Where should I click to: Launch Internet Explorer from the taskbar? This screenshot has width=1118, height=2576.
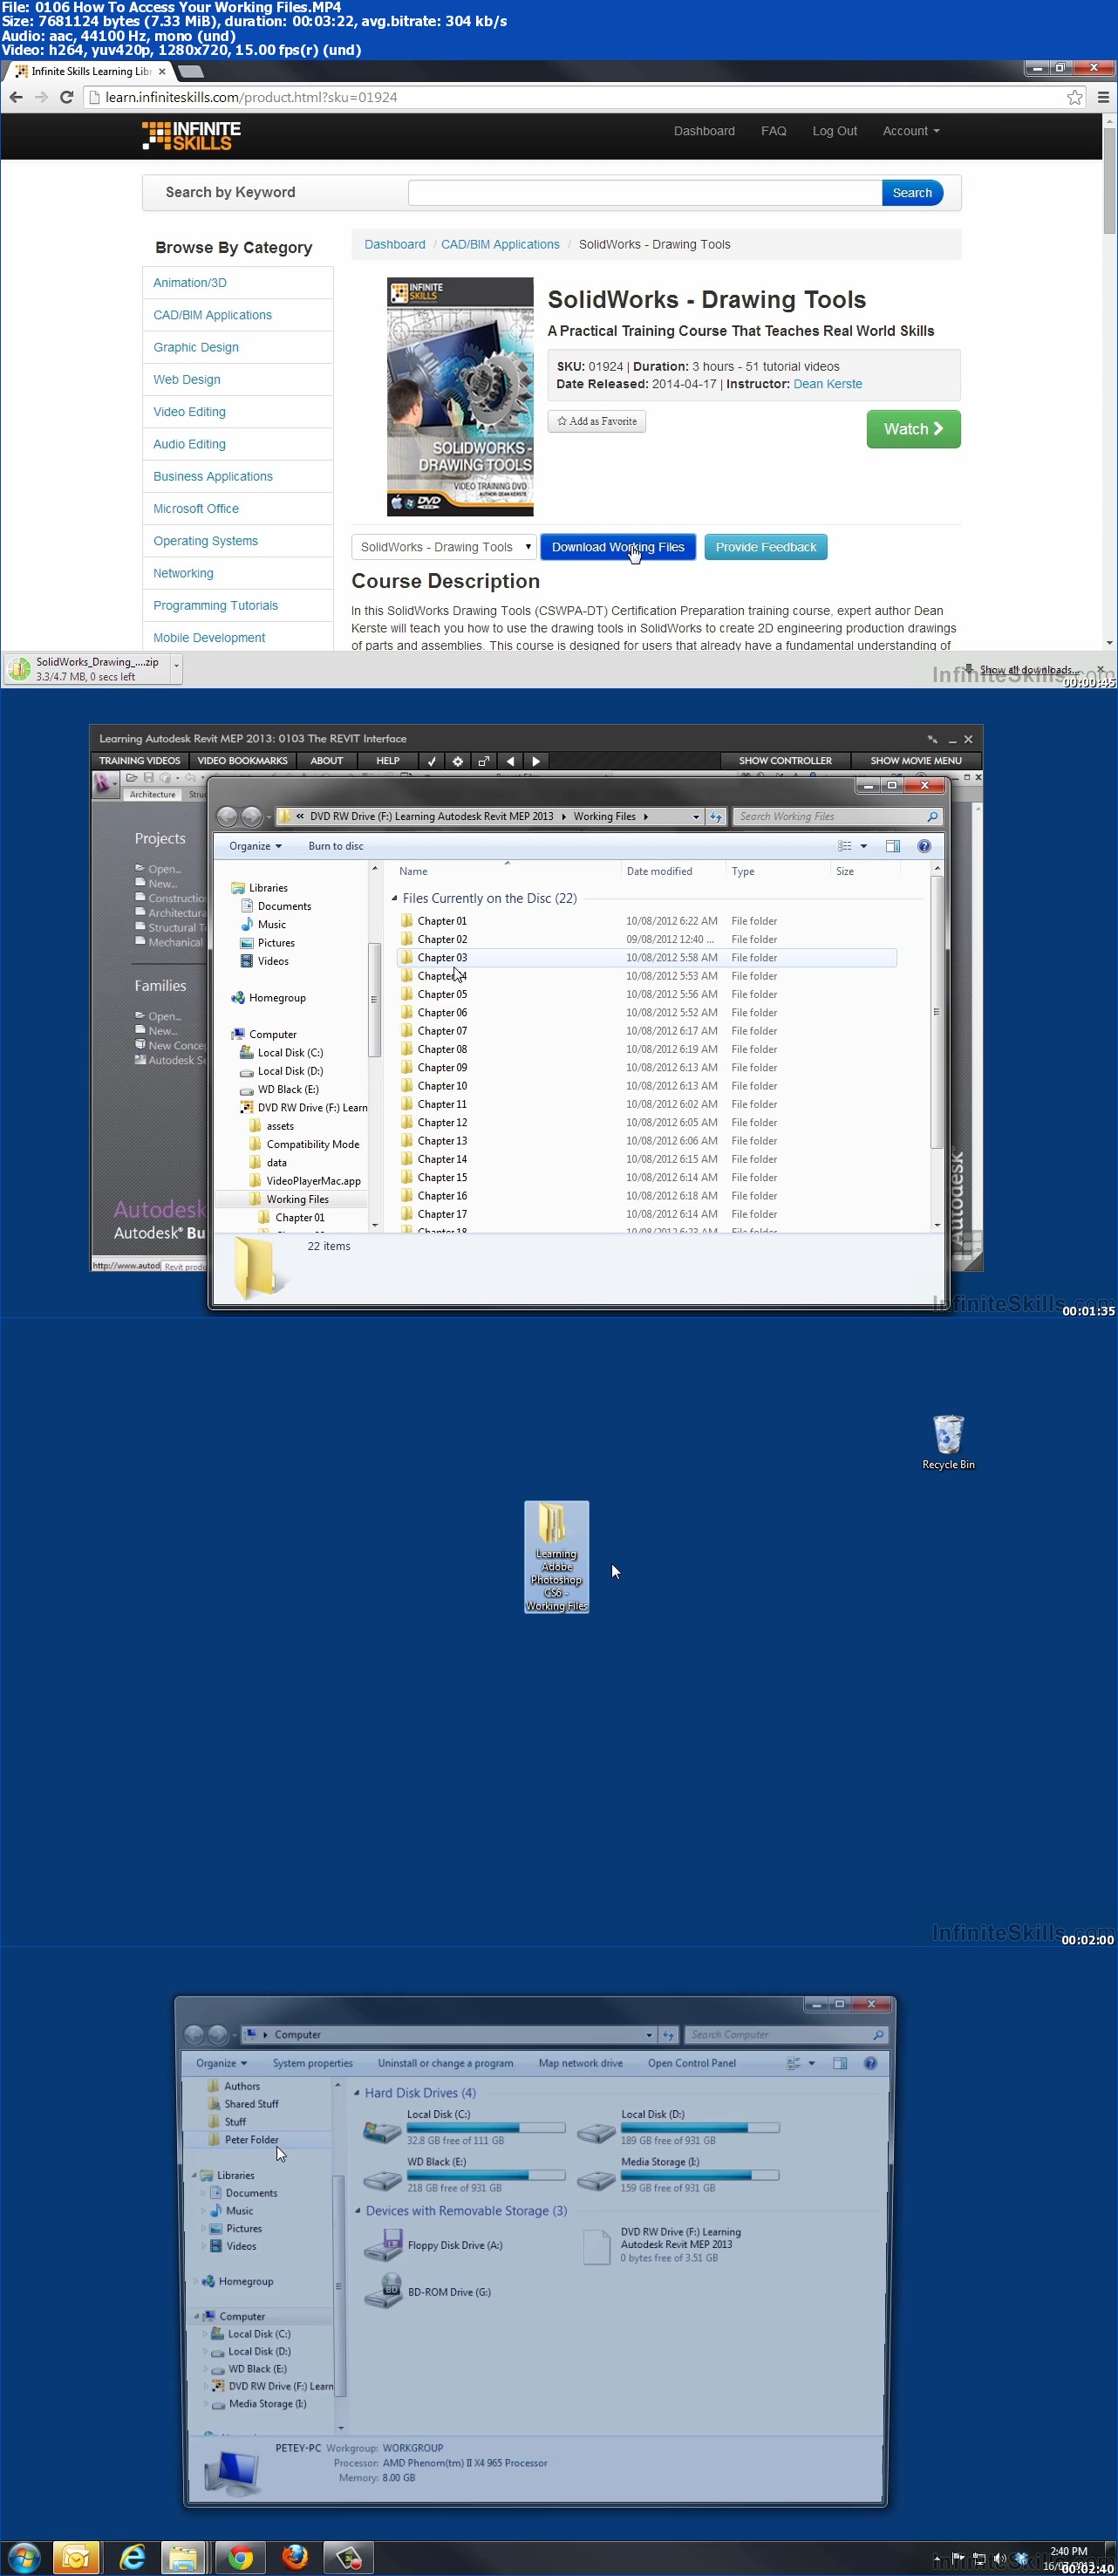pyautogui.click(x=132, y=2558)
